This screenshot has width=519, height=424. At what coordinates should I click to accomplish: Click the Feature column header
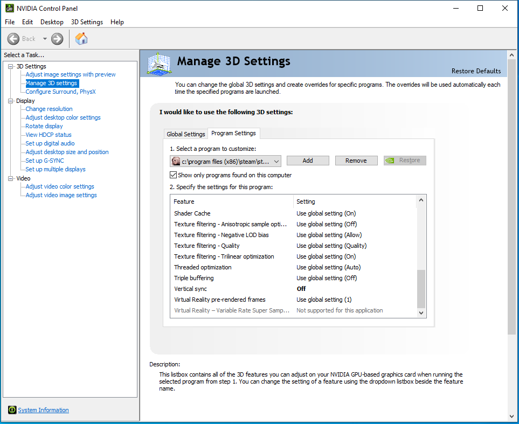(x=232, y=201)
